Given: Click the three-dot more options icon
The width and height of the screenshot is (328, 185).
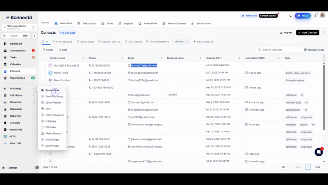Looking at the screenshot, I should point(323,32).
